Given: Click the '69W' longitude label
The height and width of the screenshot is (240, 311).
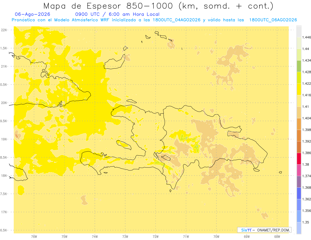Looking at the screenshot, I should [246, 237].
